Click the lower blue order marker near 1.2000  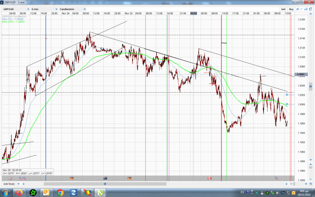tap(287, 104)
